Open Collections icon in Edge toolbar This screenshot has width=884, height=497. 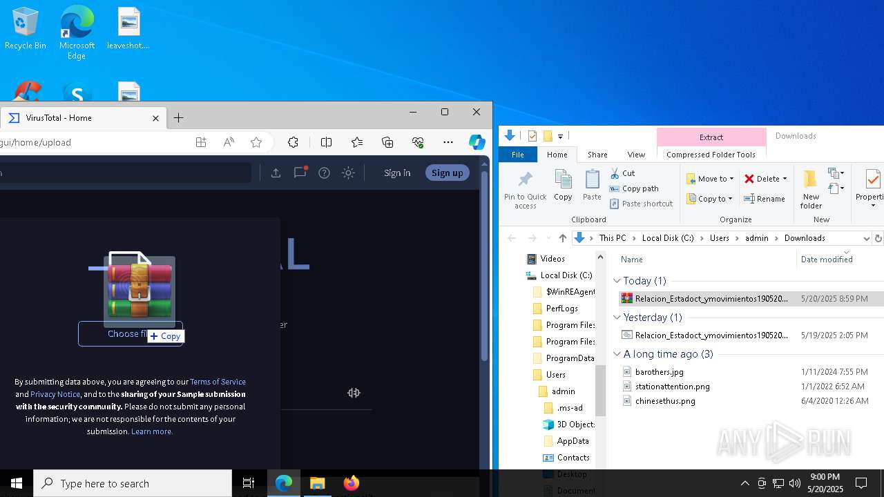pos(387,142)
